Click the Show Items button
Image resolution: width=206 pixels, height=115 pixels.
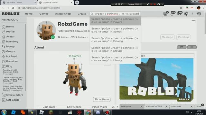pos(102,99)
